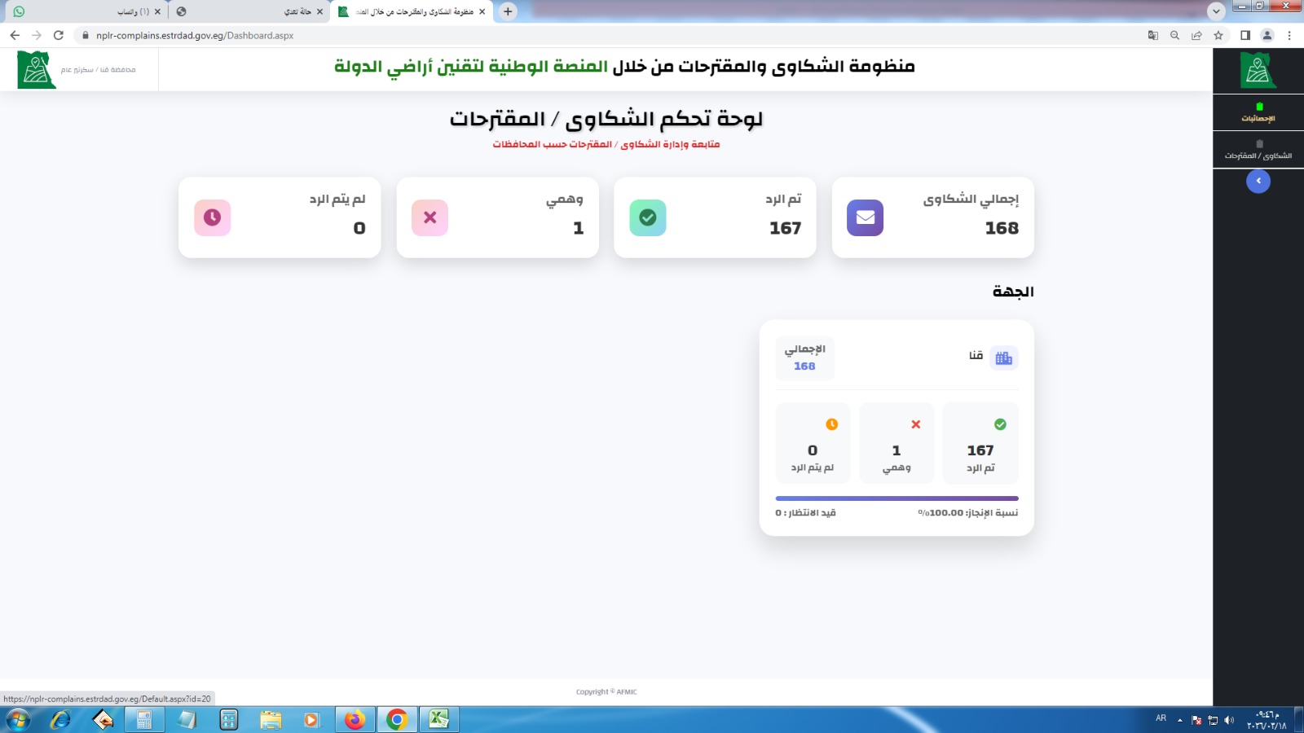This screenshot has width=1304, height=733.
Task: Collapse the sidebar with the blue arrow button
Action: [1258, 181]
